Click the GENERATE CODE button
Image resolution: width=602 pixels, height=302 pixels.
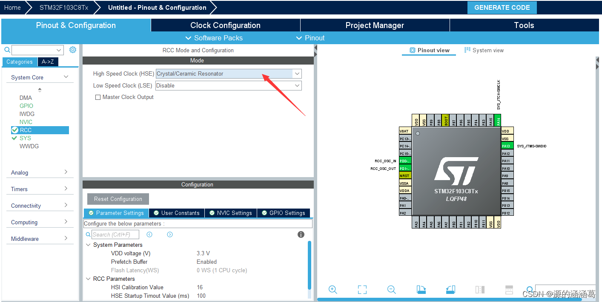click(x=502, y=8)
